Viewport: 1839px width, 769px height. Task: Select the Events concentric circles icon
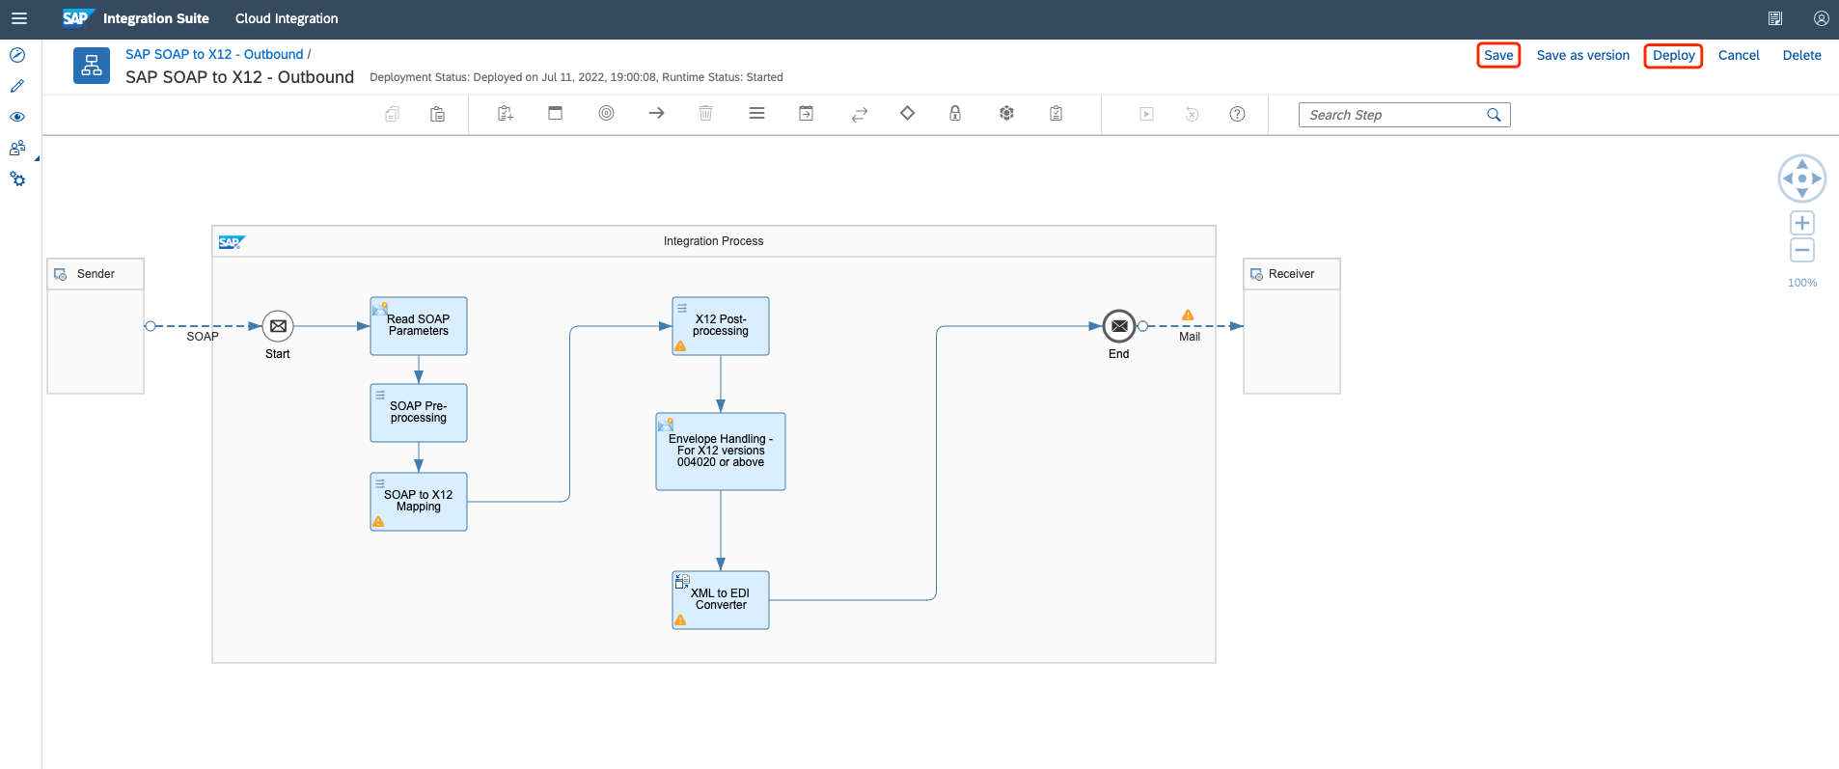[x=606, y=113]
